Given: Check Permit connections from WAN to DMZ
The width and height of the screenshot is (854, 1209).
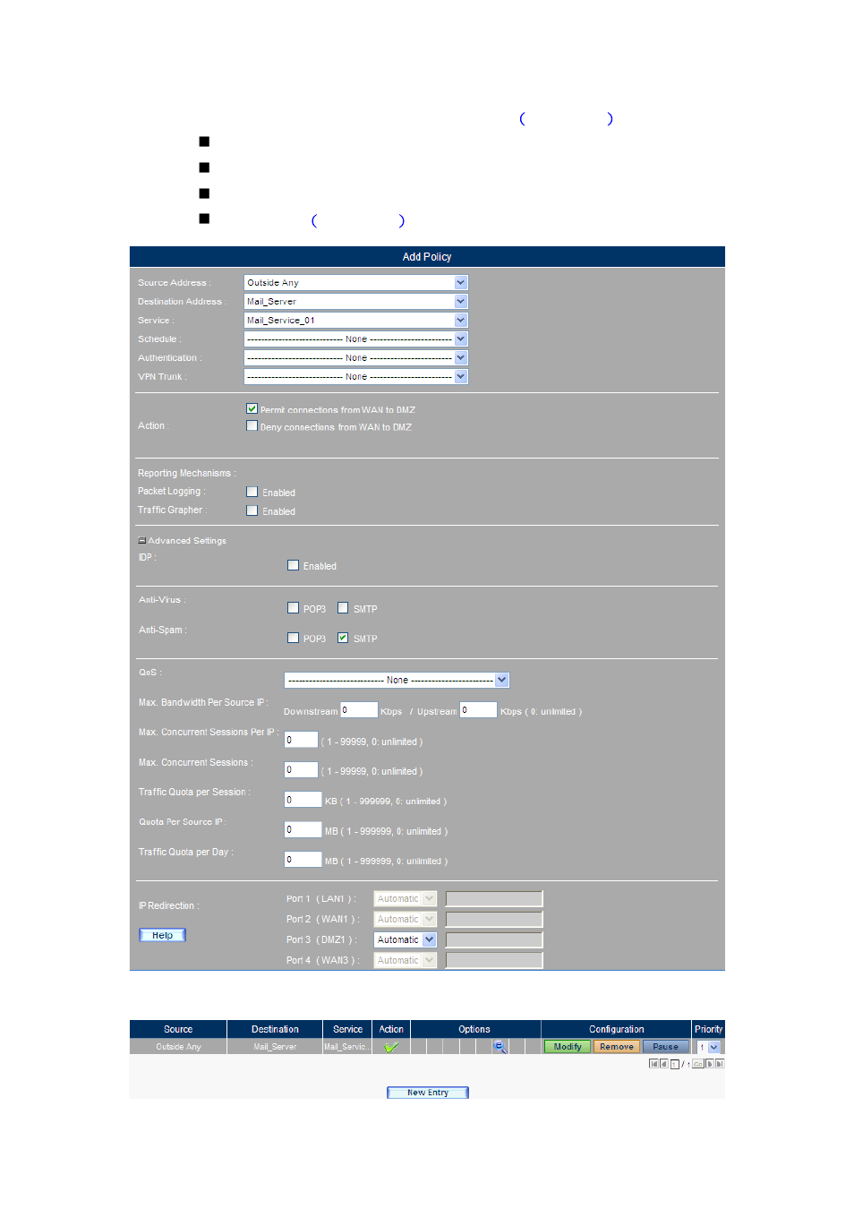Looking at the screenshot, I should (252, 408).
